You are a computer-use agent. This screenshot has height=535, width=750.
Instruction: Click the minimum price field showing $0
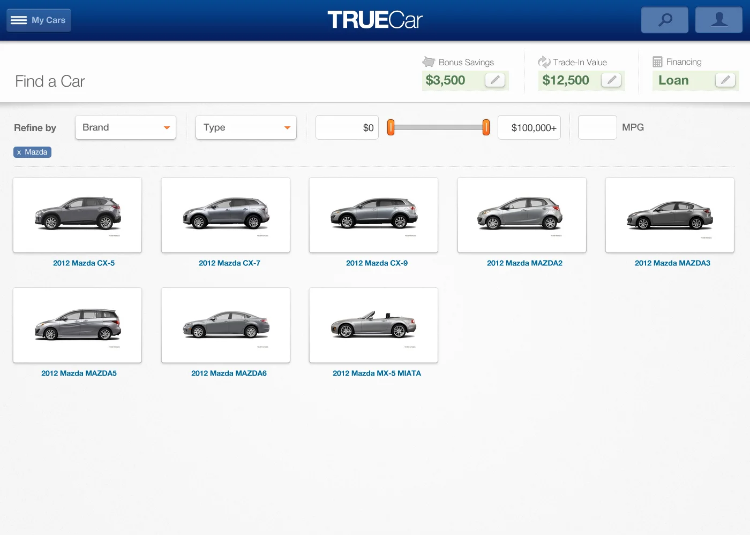tap(347, 127)
